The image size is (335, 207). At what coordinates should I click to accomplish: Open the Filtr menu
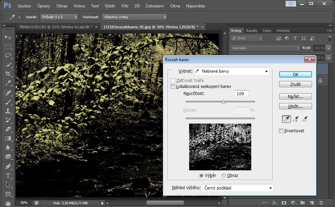point(125,6)
